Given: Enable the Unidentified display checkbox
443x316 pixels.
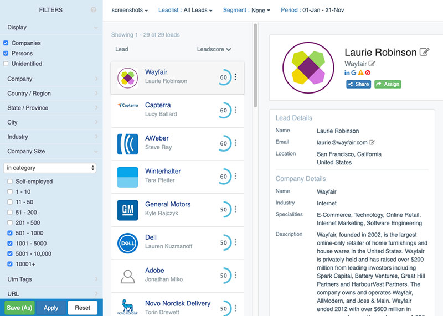Looking at the screenshot, I should point(6,64).
